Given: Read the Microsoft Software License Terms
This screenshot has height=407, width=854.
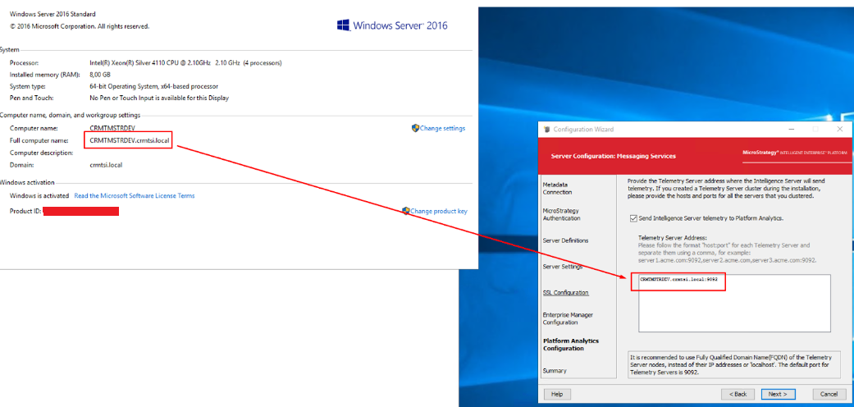Looking at the screenshot, I should pyautogui.click(x=134, y=195).
